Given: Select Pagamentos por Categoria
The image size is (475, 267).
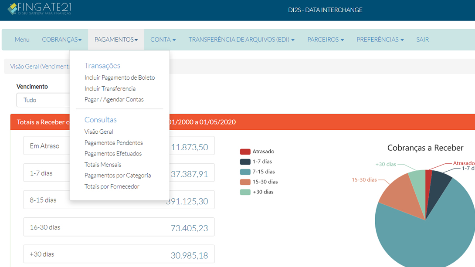Looking at the screenshot, I should pos(118,176).
